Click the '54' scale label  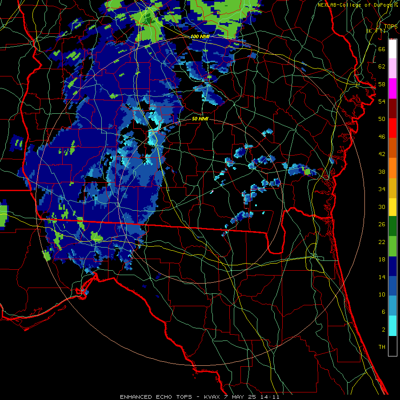coord(382,101)
